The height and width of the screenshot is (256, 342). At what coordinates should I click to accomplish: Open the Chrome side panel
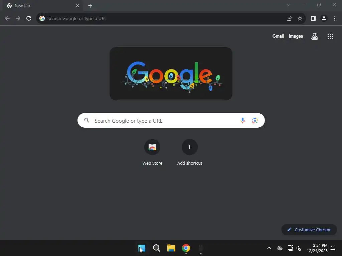tap(313, 18)
